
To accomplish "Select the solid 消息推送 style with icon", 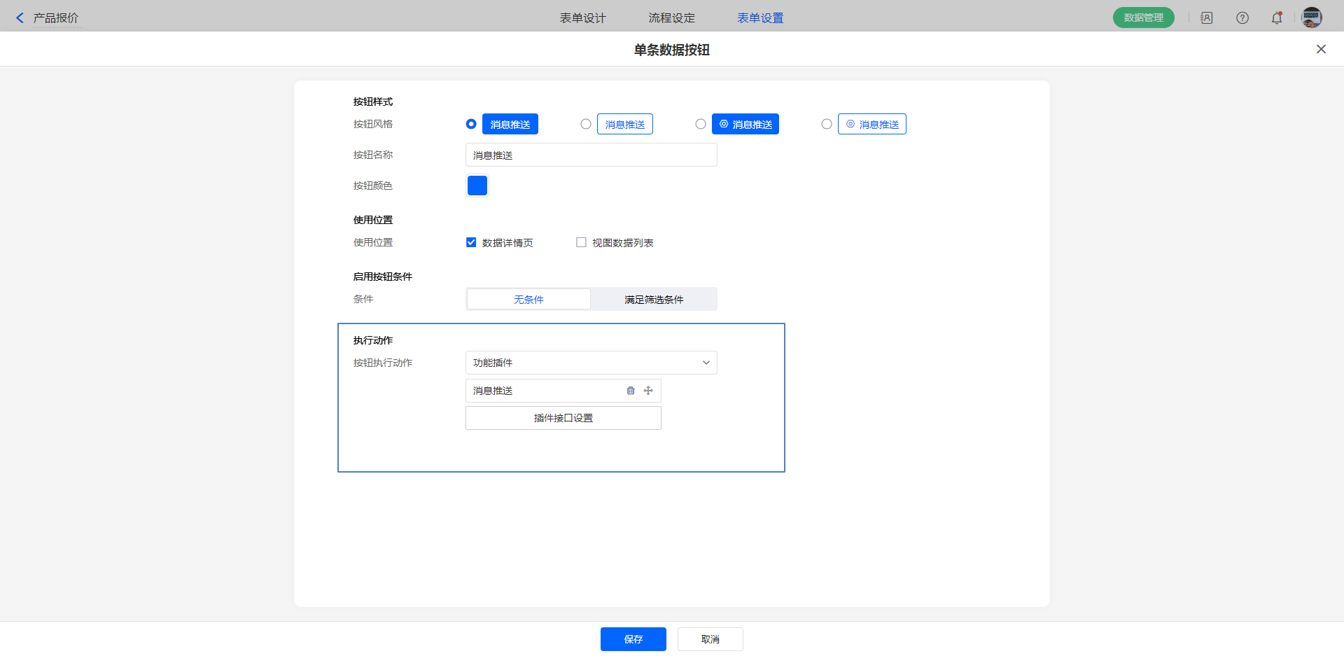I will coord(701,124).
